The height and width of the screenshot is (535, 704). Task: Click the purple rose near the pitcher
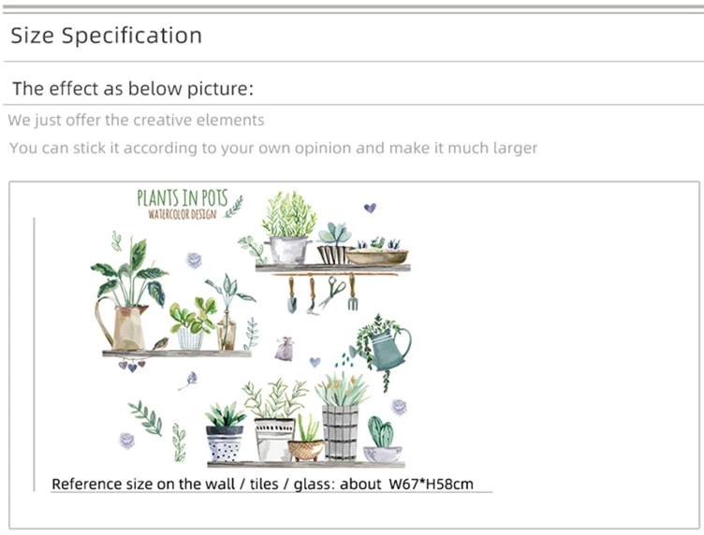(194, 260)
